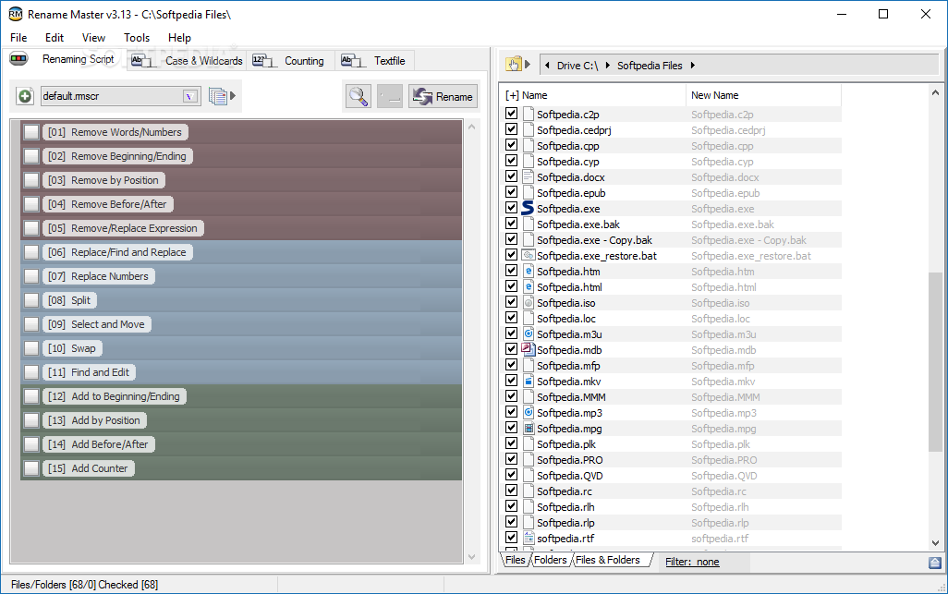Click the eject icon at bottom right
The width and height of the screenshot is (948, 594).
click(935, 563)
